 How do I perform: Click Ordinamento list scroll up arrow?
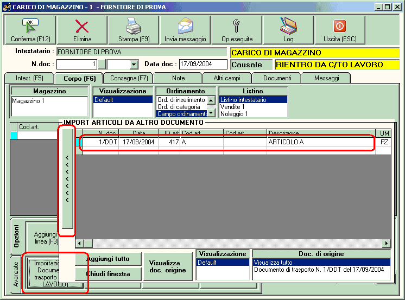(x=211, y=100)
